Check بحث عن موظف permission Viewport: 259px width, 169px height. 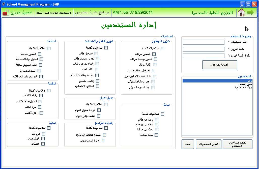(156, 124)
